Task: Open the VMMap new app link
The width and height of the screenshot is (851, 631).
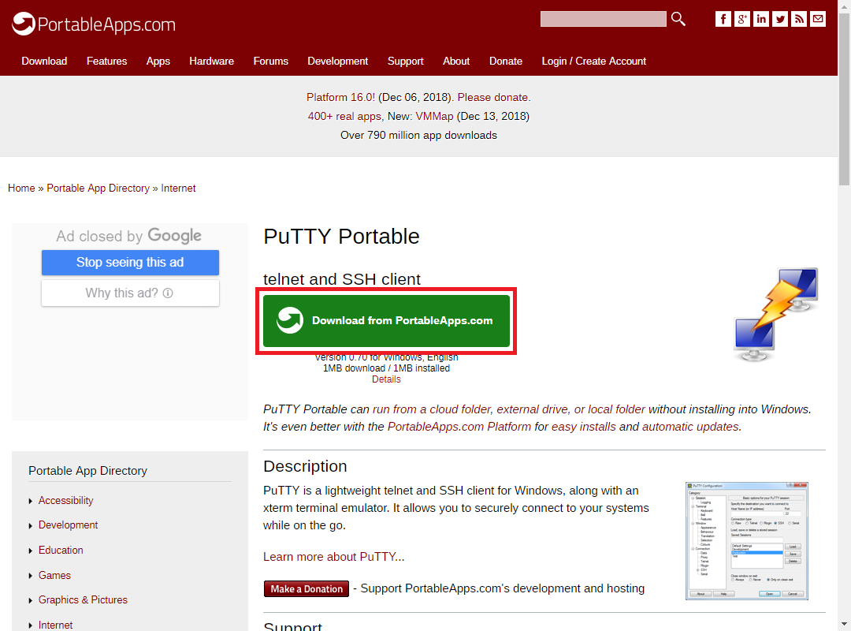Action: coord(434,116)
